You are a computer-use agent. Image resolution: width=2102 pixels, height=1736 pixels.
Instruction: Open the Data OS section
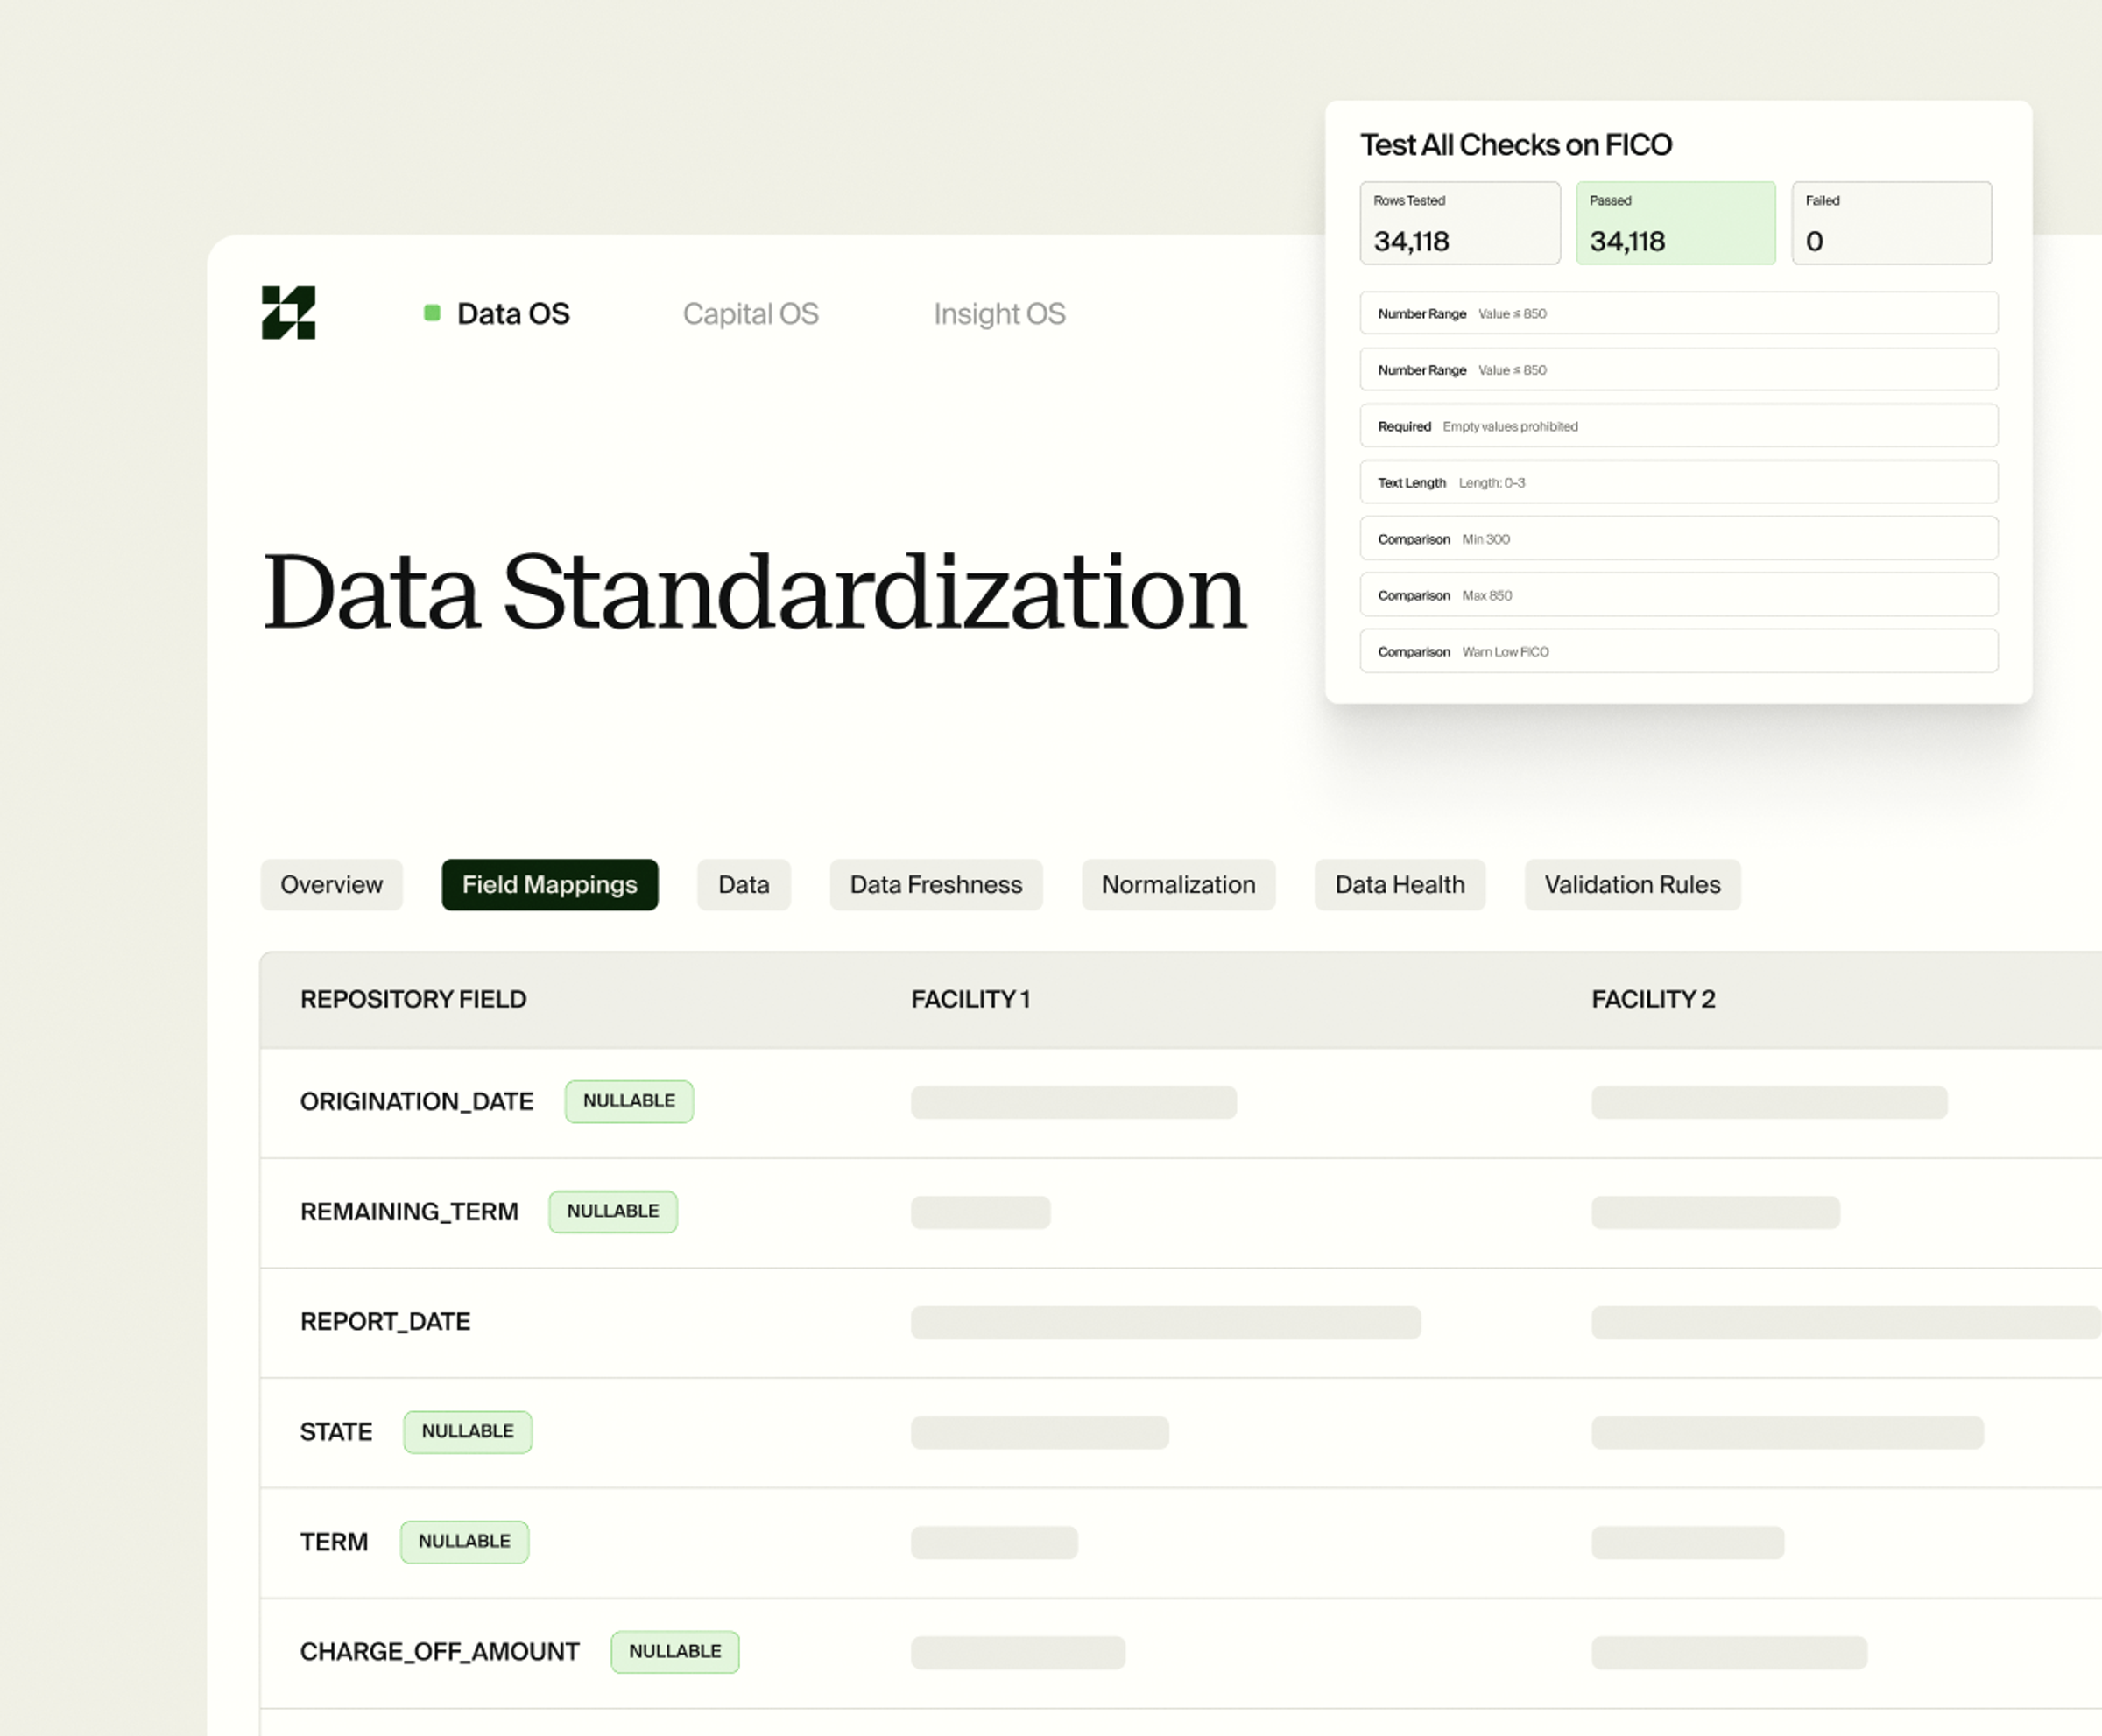513,314
